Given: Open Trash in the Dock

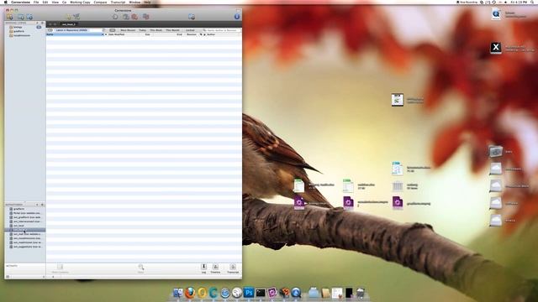Looking at the screenshot, I should pos(361,293).
